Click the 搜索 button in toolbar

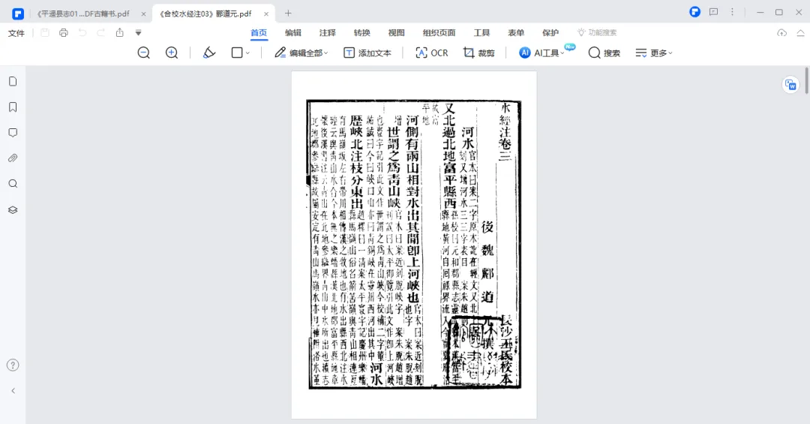tap(604, 53)
